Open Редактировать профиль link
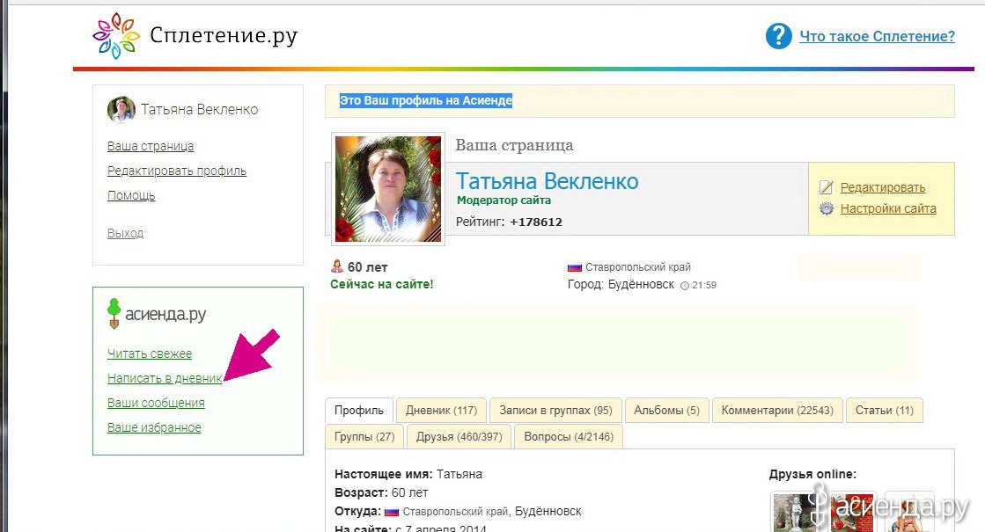 [x=177, y=171]
